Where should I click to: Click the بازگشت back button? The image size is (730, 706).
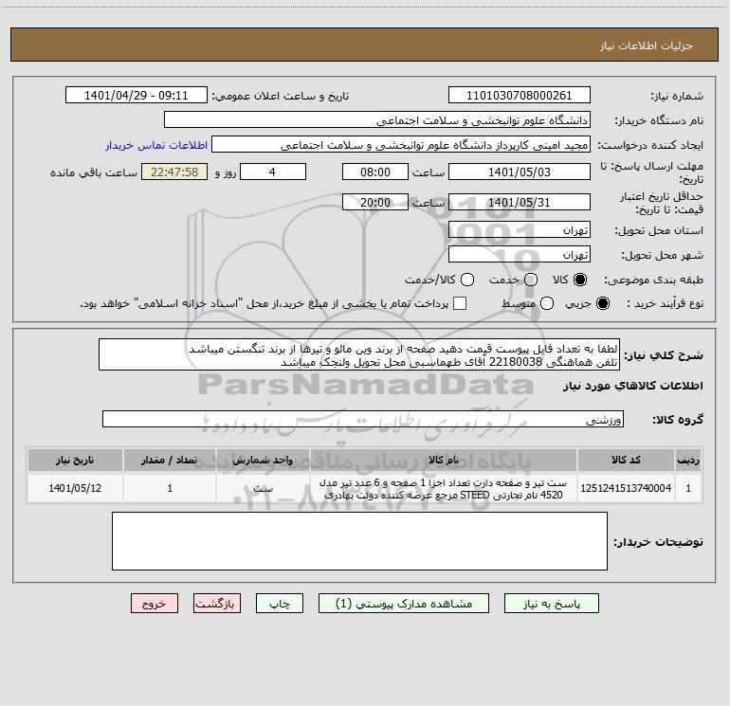[x=217, y=604]
